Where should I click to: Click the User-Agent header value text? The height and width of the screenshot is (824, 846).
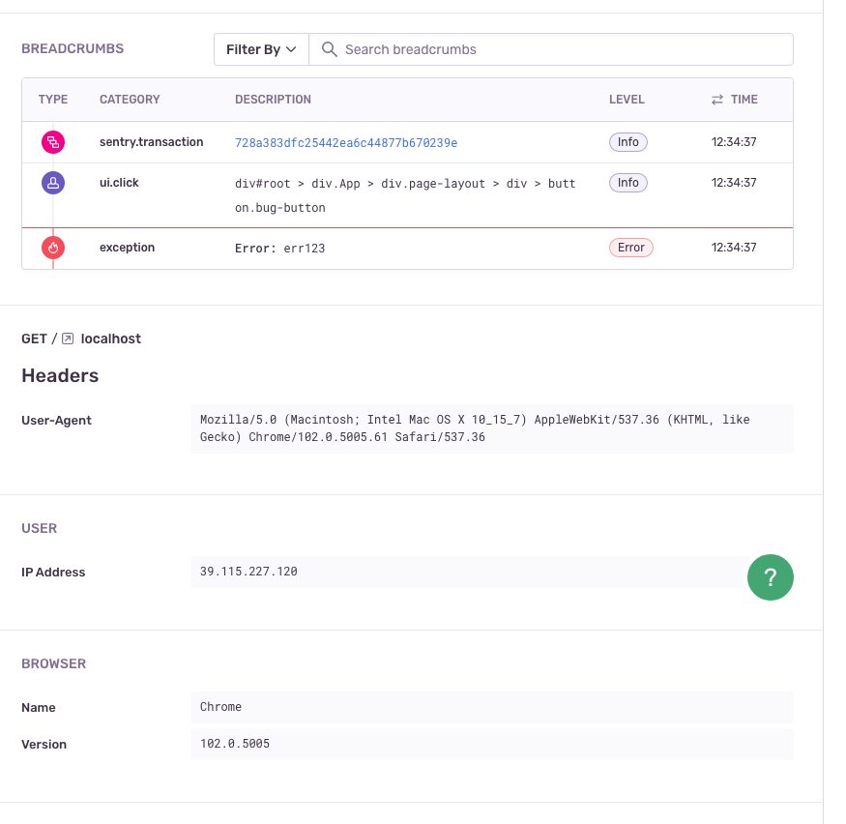click(x=474, y=428)
